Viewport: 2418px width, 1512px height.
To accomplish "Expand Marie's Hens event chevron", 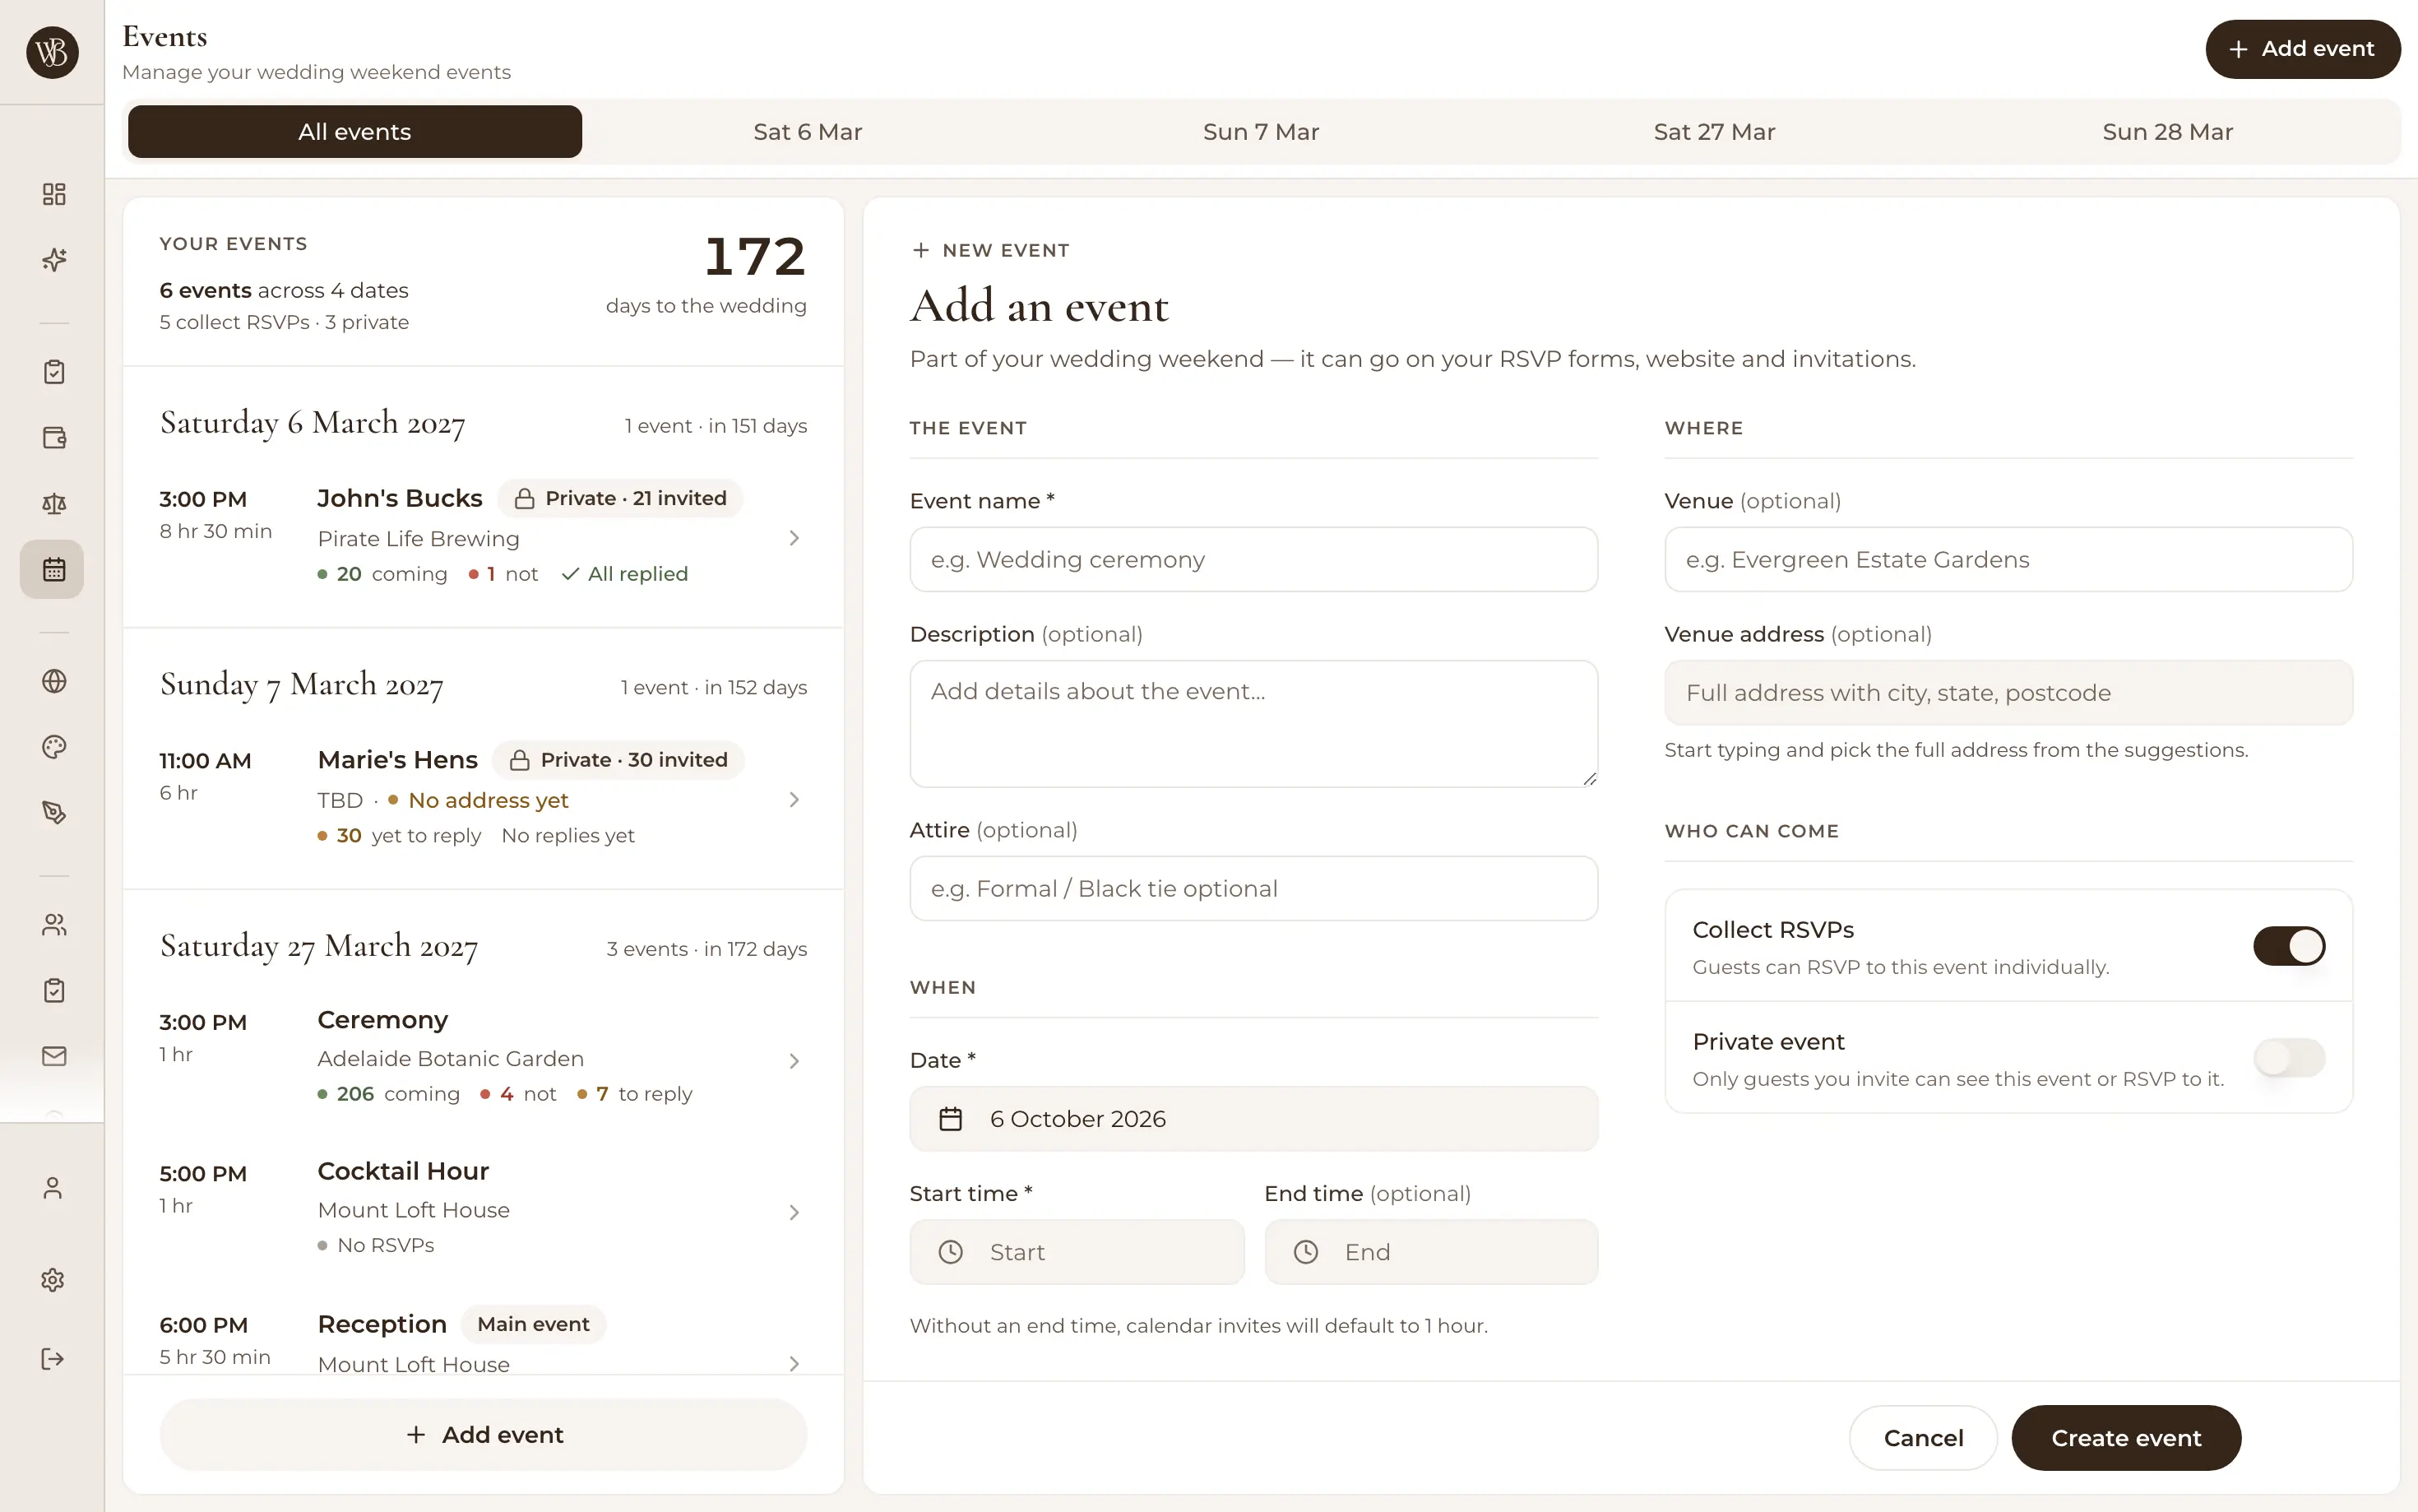I will coord(794,800).
